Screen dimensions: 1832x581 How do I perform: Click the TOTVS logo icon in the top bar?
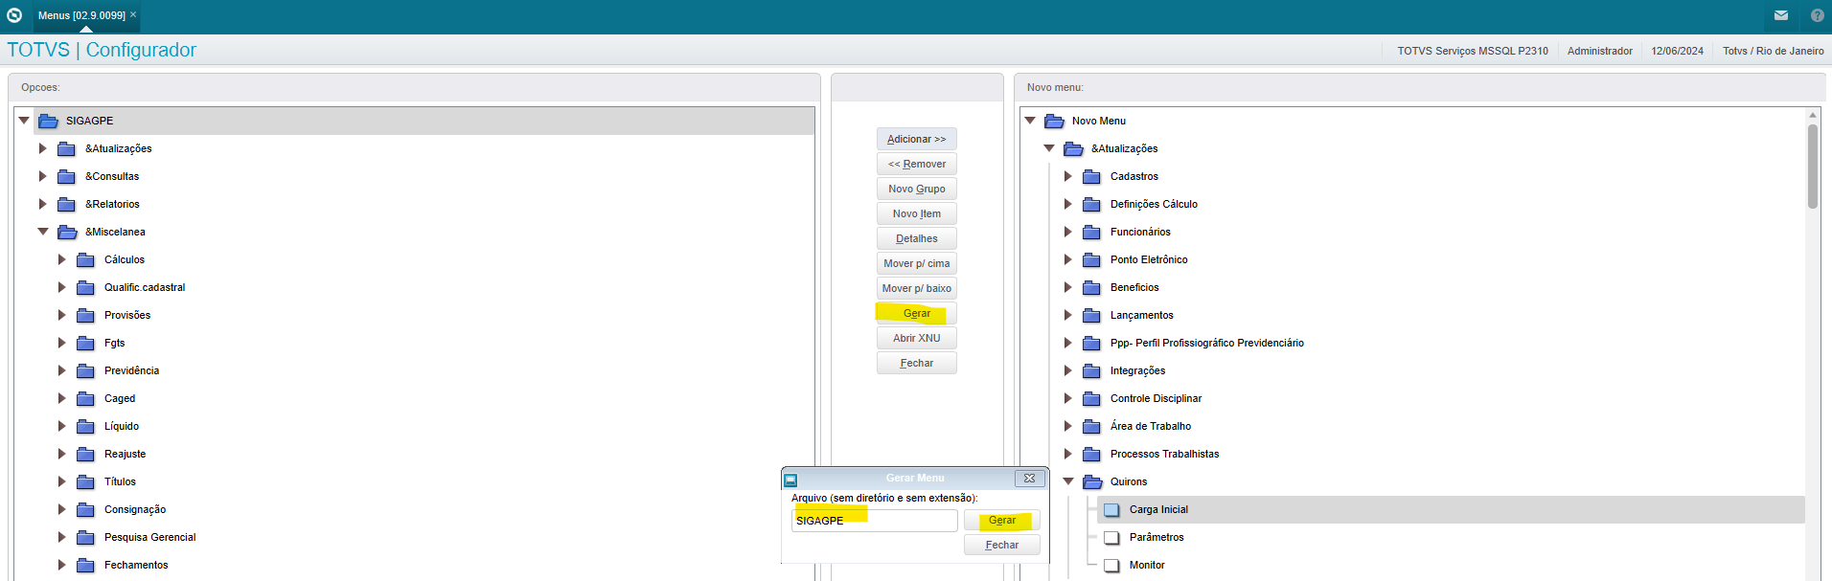coord(14,15)
